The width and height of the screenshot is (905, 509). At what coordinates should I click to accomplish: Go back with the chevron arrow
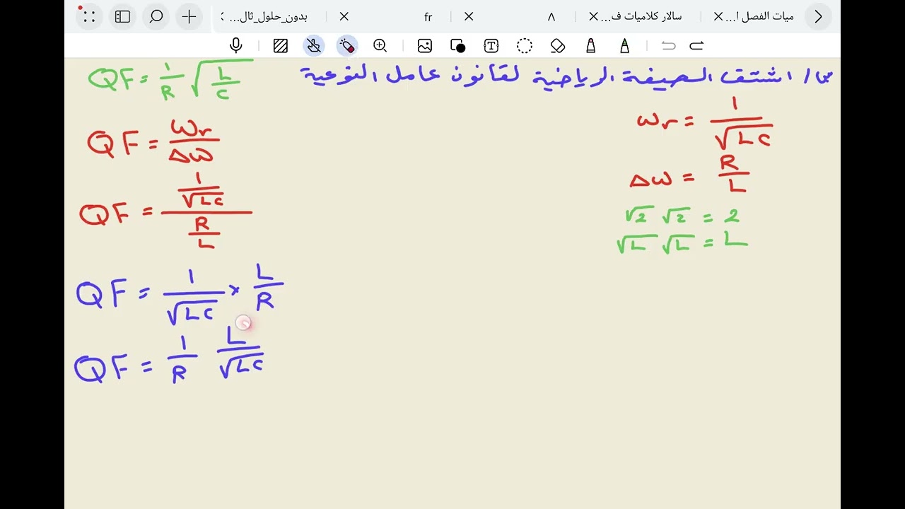[818, 16]
